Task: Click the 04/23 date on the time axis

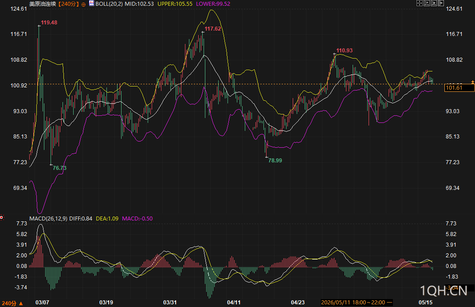Action: coord(298,303)
